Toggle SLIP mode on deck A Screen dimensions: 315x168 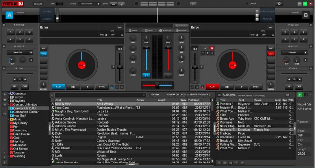pos(44,48)
